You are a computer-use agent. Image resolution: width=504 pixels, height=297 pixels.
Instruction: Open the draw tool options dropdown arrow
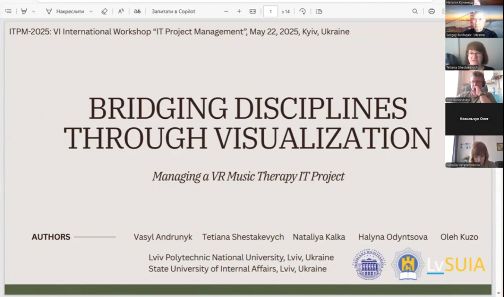91,11
